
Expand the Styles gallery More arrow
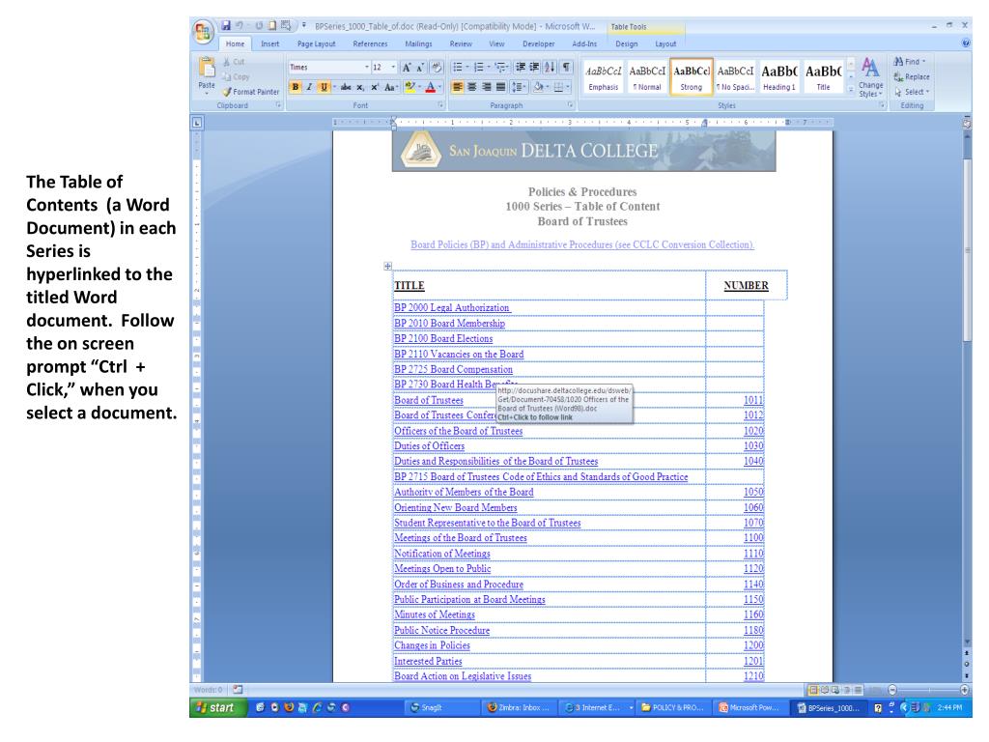(851, 90)
